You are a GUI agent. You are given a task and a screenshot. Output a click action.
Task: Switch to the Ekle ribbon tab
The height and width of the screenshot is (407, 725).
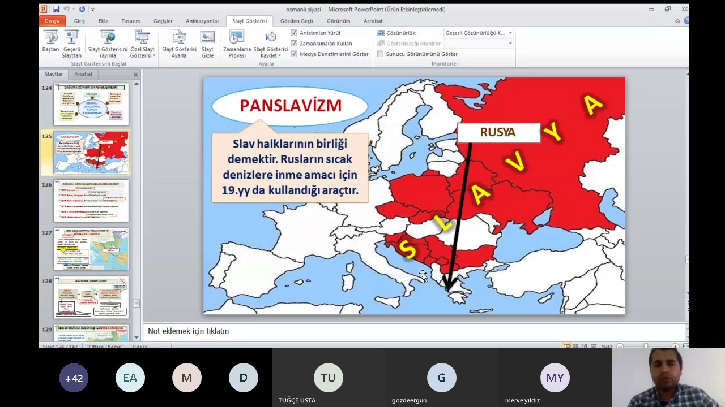point(103,21)
